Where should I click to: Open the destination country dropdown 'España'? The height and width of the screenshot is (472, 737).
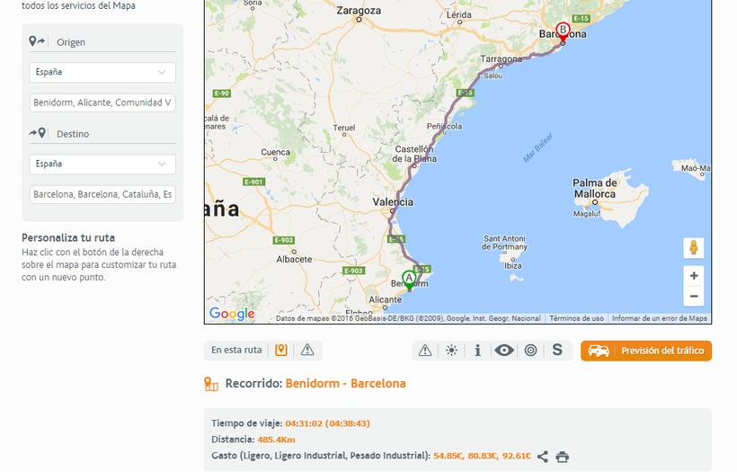[x=102, y=165]
